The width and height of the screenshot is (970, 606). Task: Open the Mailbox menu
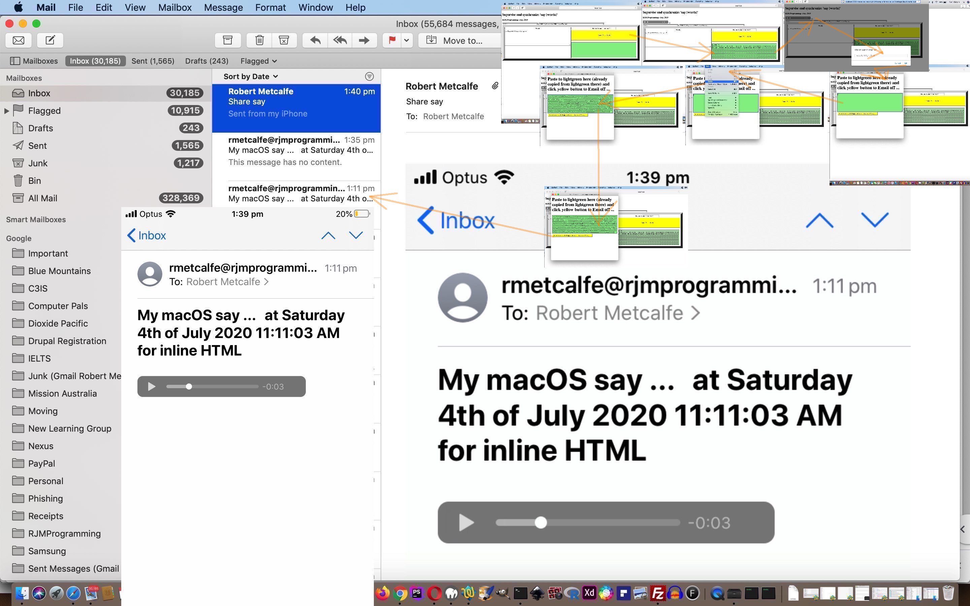175,7
